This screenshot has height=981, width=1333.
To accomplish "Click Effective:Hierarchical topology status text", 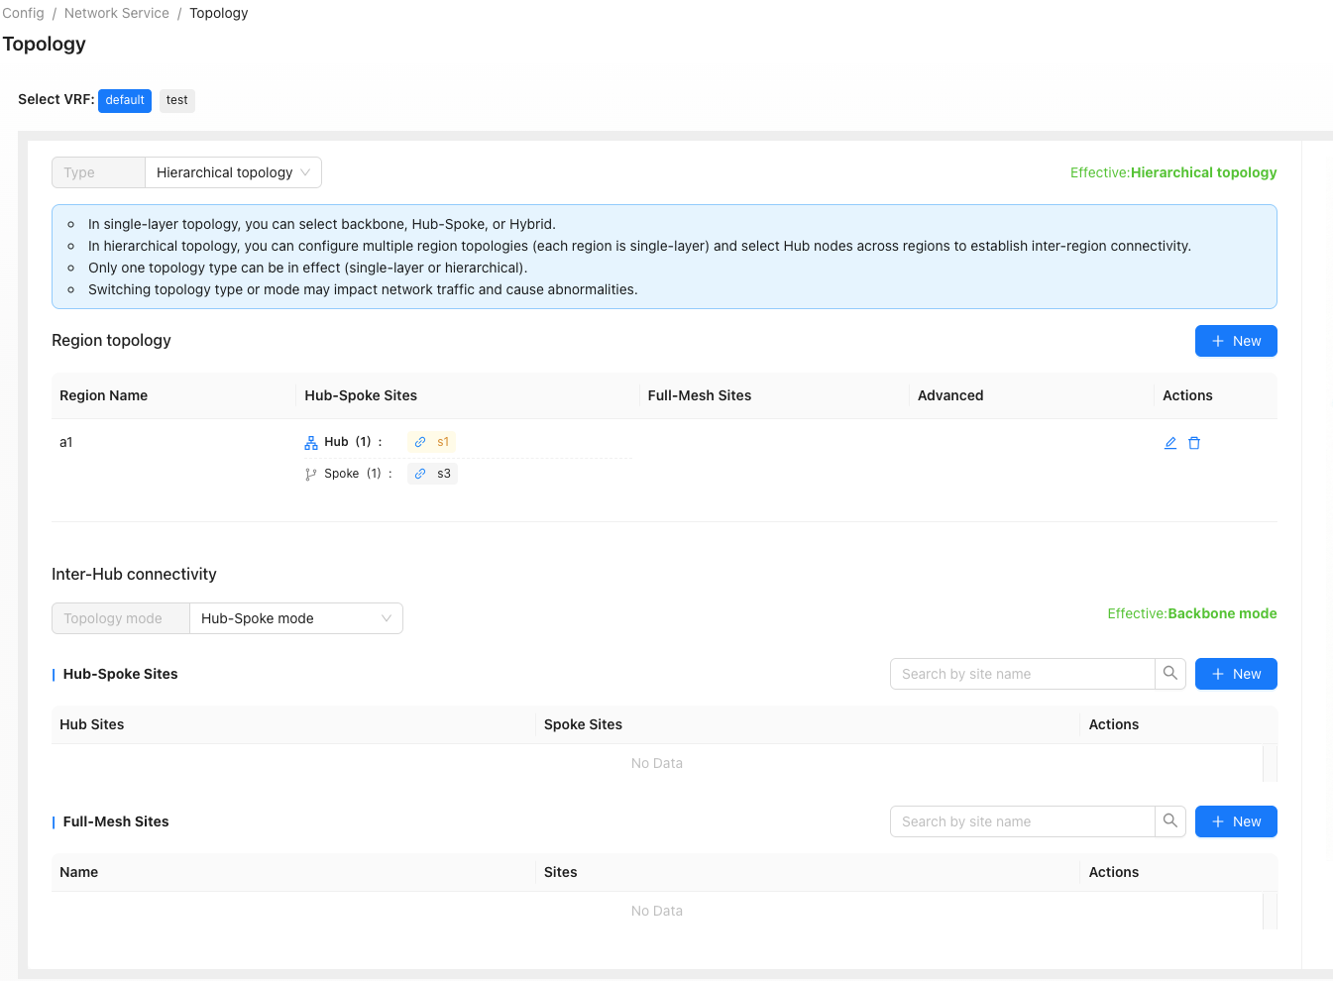I will coord(1173,172).
